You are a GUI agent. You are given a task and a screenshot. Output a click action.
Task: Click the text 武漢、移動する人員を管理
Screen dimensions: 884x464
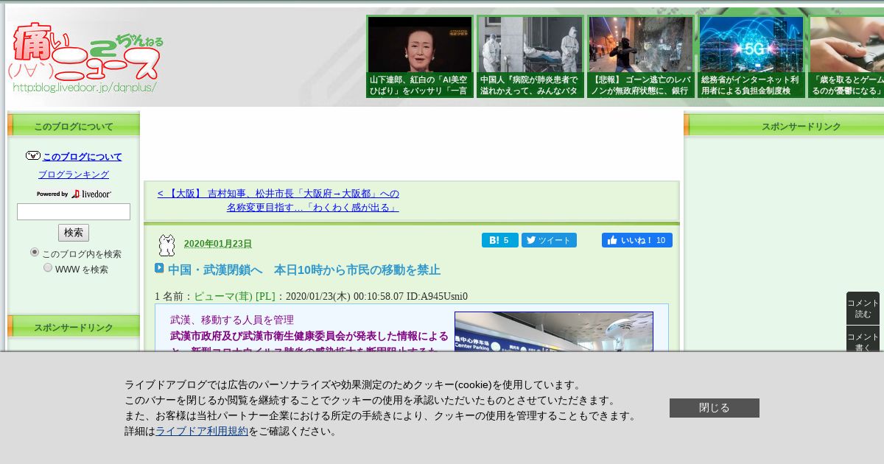coord(232,320)
